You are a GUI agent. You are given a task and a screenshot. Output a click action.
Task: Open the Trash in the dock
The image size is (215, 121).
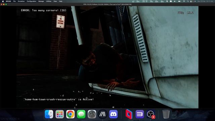166,114
